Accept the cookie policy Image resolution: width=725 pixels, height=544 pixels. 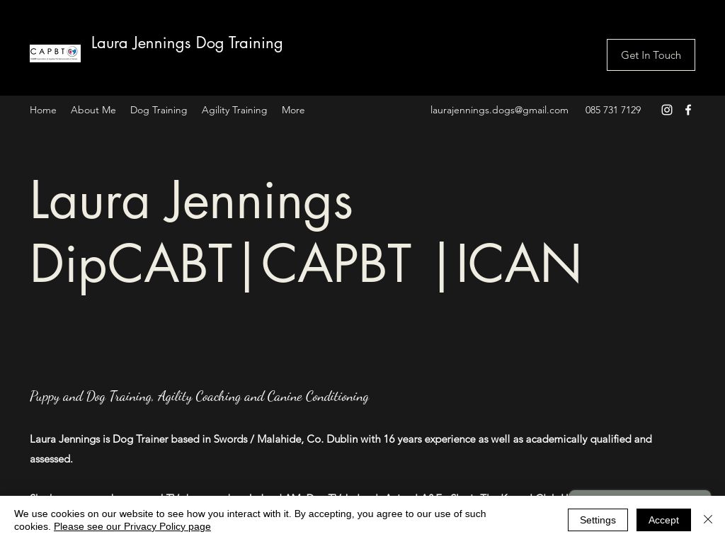point(663,519)
